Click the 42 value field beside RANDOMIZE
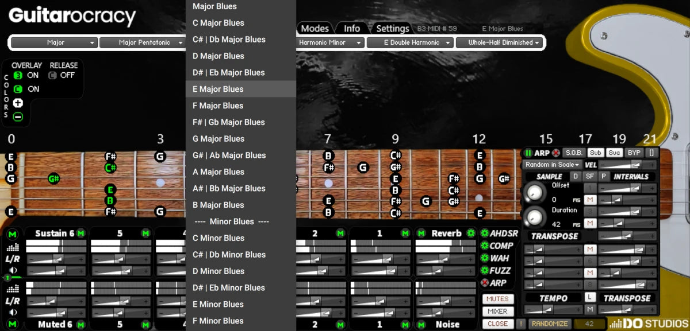 tap(589, 324)
